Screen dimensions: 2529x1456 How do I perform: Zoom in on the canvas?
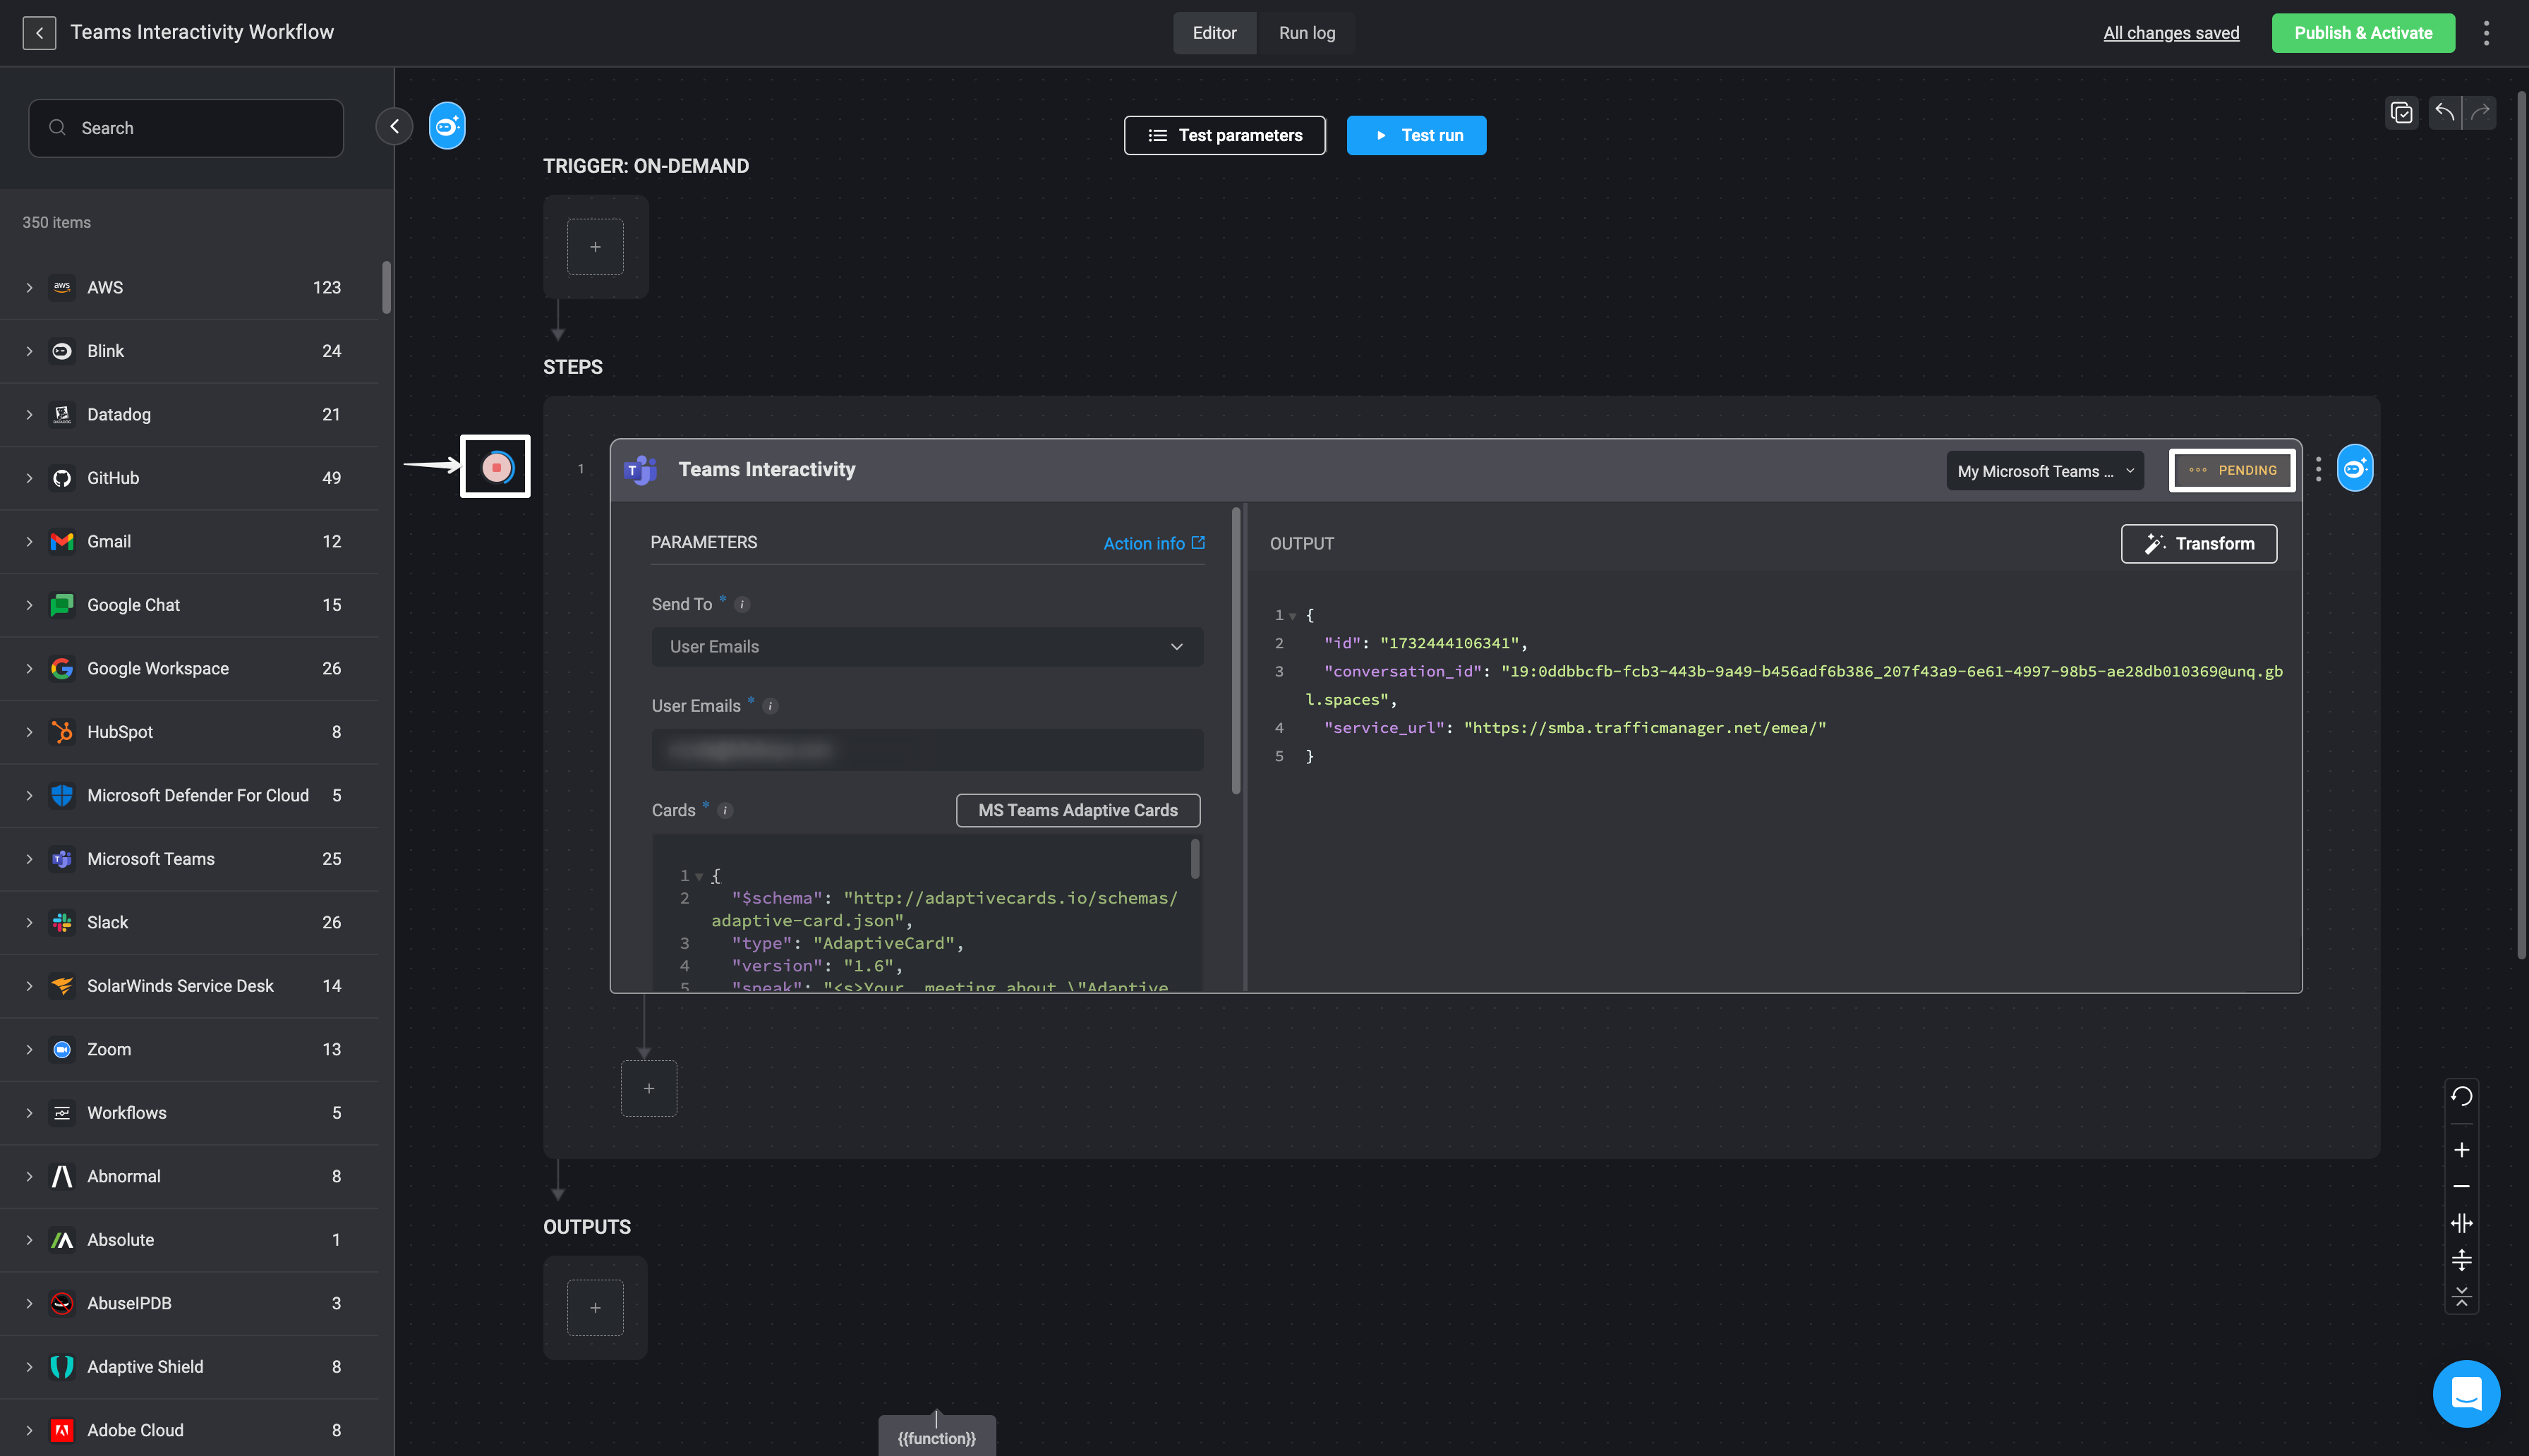[2461, 1150]
